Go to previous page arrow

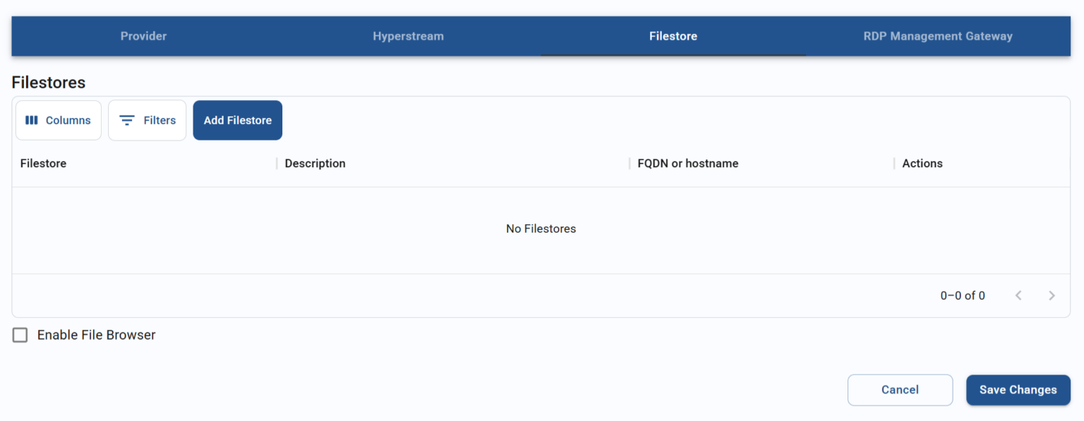1018,295
